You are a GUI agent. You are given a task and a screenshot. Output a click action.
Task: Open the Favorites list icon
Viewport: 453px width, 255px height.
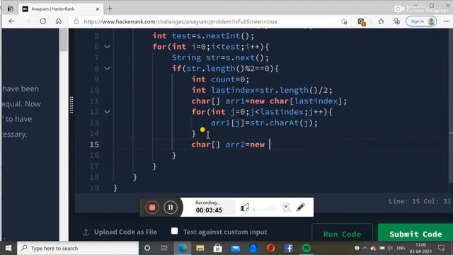[x=381, y=21]
